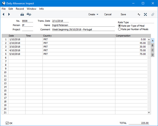Open attachments paperclip icon
Image resolution: width=158 pixels, height=126 pixels.
point(152,14)
